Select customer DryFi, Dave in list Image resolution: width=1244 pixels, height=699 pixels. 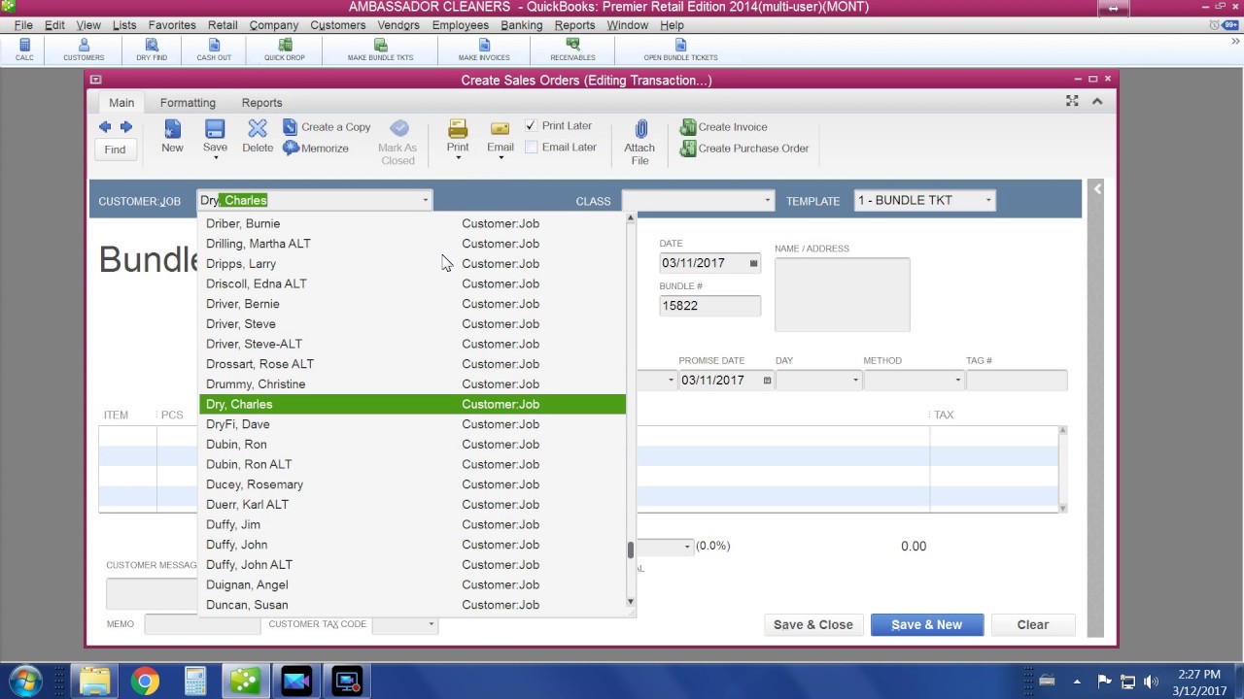coord(412,424)
